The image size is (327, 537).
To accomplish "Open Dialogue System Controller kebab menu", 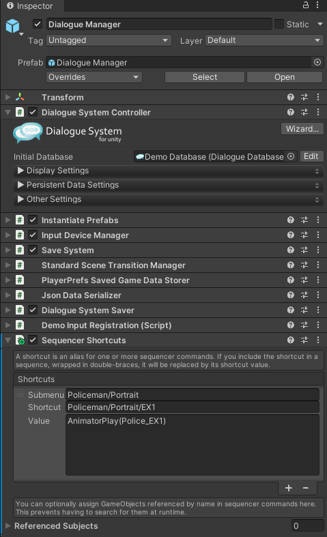I will (x=318, y=113).
